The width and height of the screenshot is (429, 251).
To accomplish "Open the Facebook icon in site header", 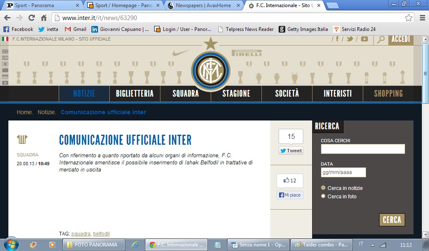I will (337, 39).
